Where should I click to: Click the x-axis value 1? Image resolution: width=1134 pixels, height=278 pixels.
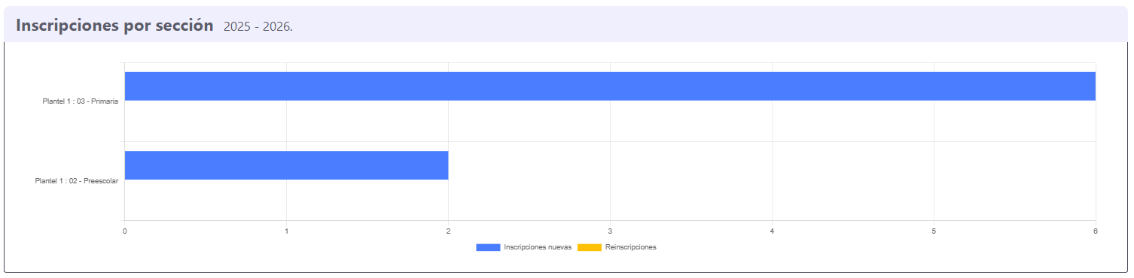(x=286, y=231)
